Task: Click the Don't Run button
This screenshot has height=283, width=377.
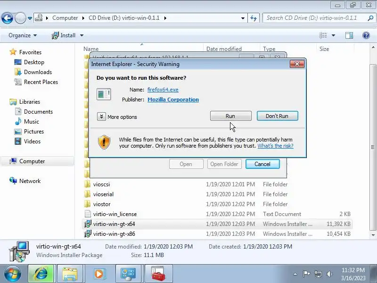Action: [277, 116]
